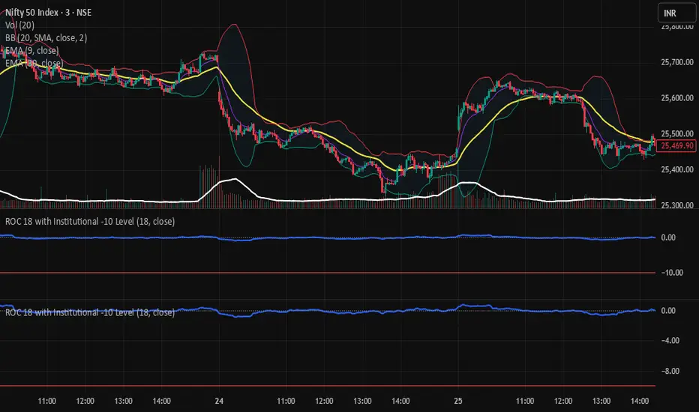Screen dimensions: 699x412
Task: Click the 25,400.00 price scale label
Action: click(x=677, y=169)
